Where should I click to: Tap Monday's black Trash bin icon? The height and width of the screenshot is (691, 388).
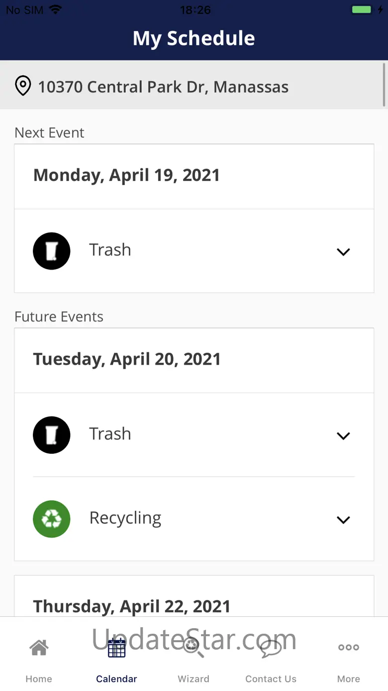pos(52,251)
